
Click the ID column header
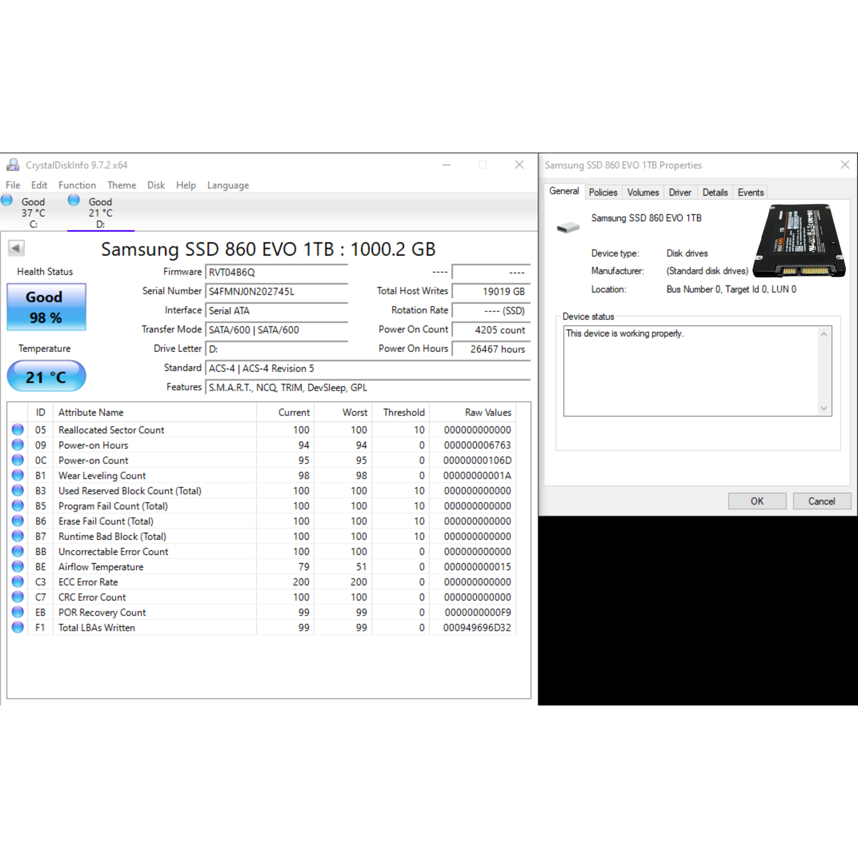tap(41, 412)
